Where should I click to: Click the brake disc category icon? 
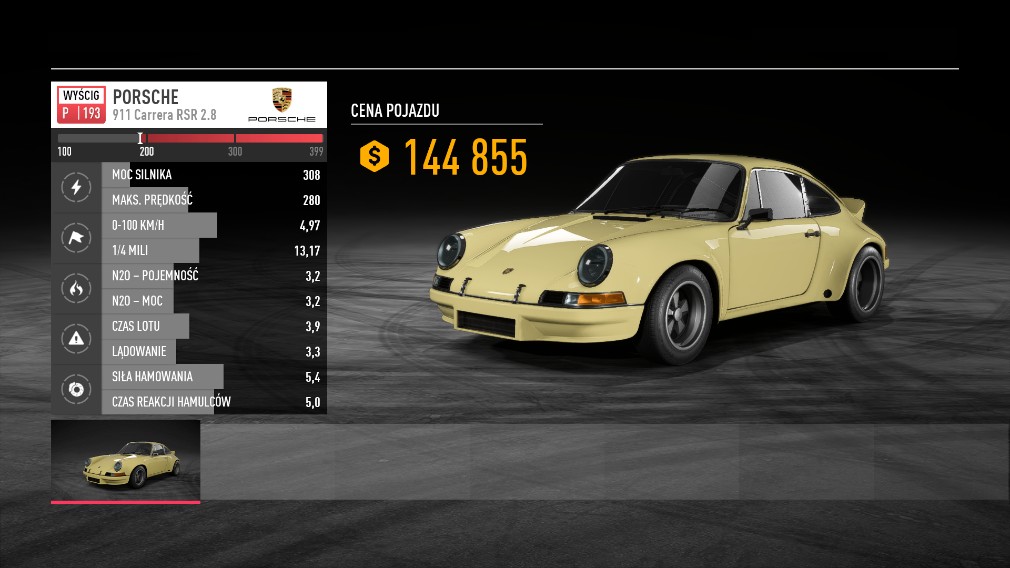[76, 389]
